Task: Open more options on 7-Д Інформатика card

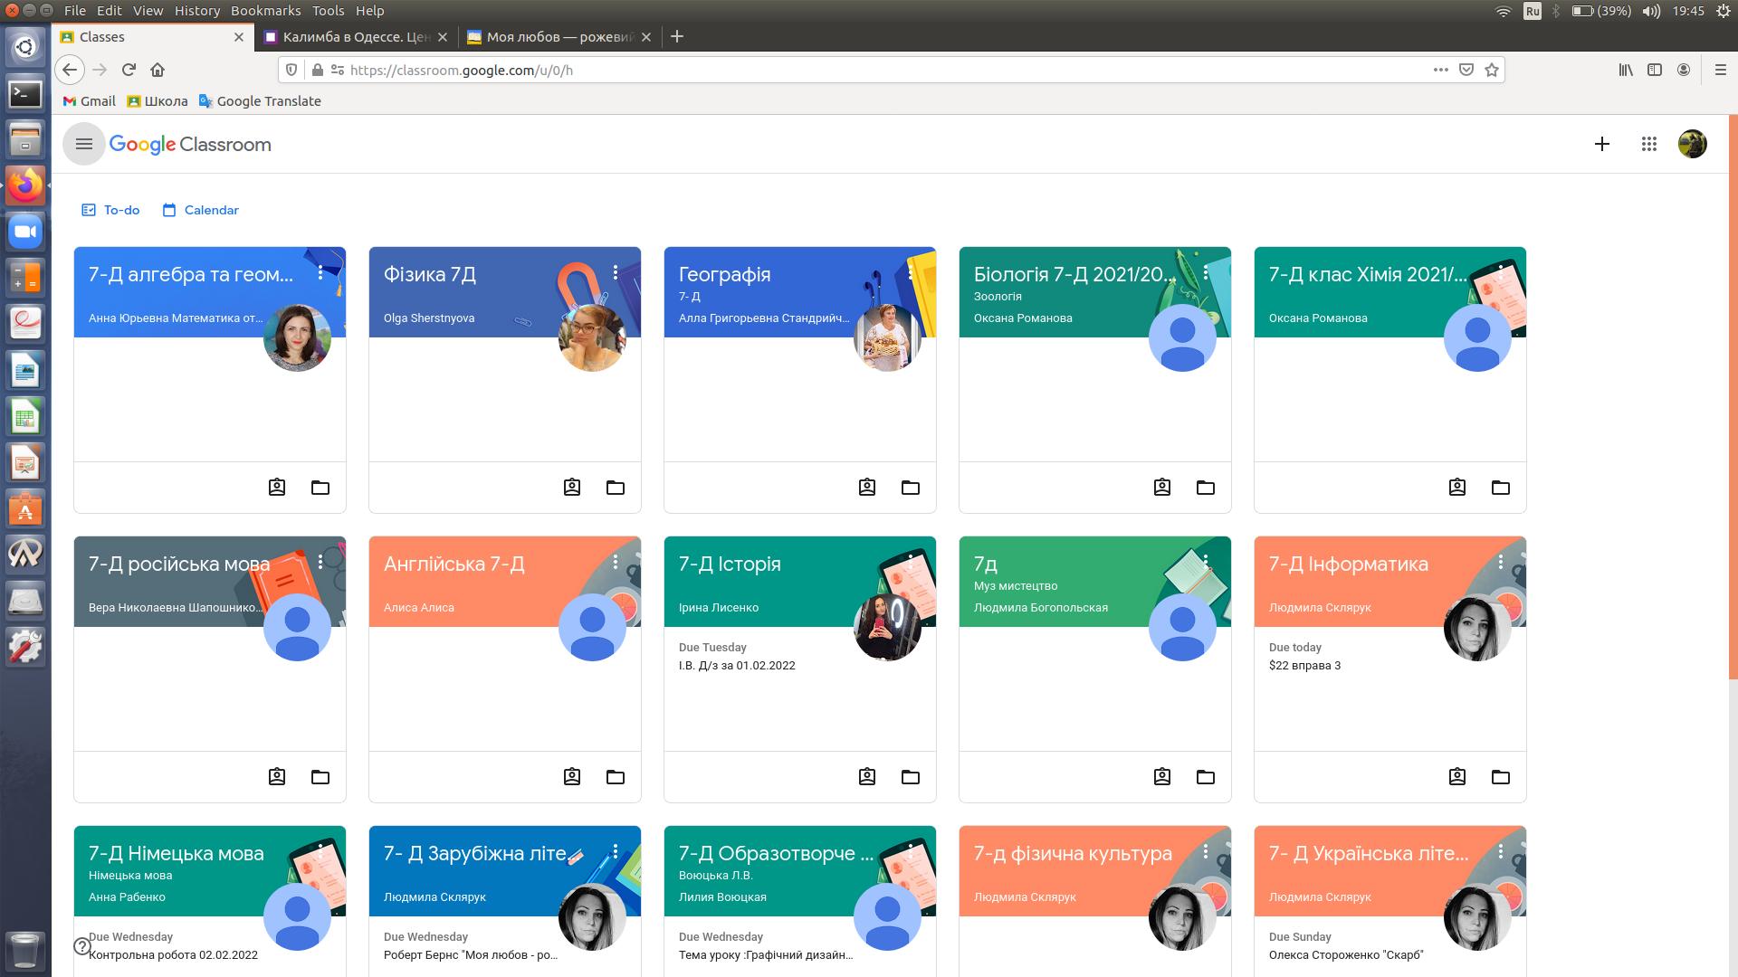Action: pos(1501,562)
